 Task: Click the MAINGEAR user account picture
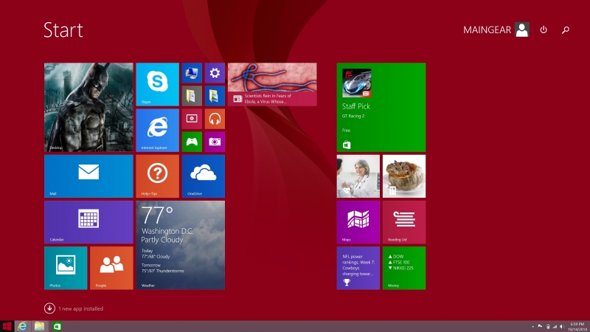[522, 30]
